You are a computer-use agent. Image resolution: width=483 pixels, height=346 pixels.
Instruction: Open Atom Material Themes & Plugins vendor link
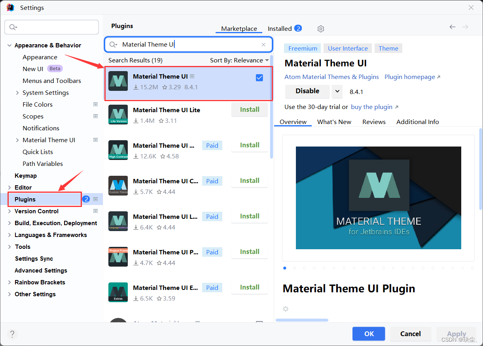(x=331, y=77)
